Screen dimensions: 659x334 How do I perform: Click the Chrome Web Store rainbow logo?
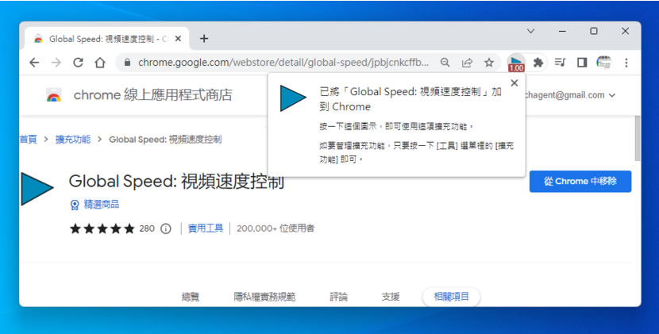(x=54, y=95)
